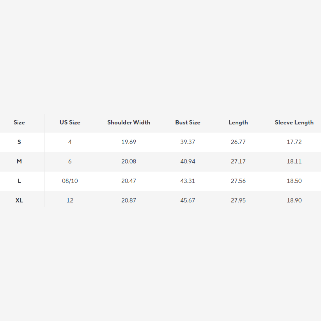The image size is (321, 321).
Task: Select shoulder width value 19.69
Action: pos(129,142)
